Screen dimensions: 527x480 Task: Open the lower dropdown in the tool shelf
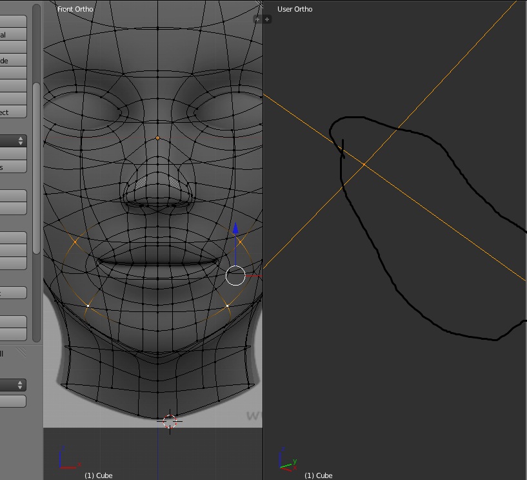point(13,385)
